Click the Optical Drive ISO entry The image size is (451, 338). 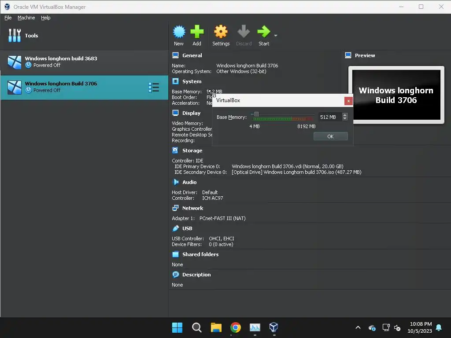click(296, 172)
